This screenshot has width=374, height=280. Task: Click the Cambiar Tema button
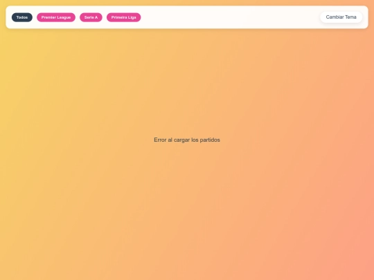pos(341,17)
